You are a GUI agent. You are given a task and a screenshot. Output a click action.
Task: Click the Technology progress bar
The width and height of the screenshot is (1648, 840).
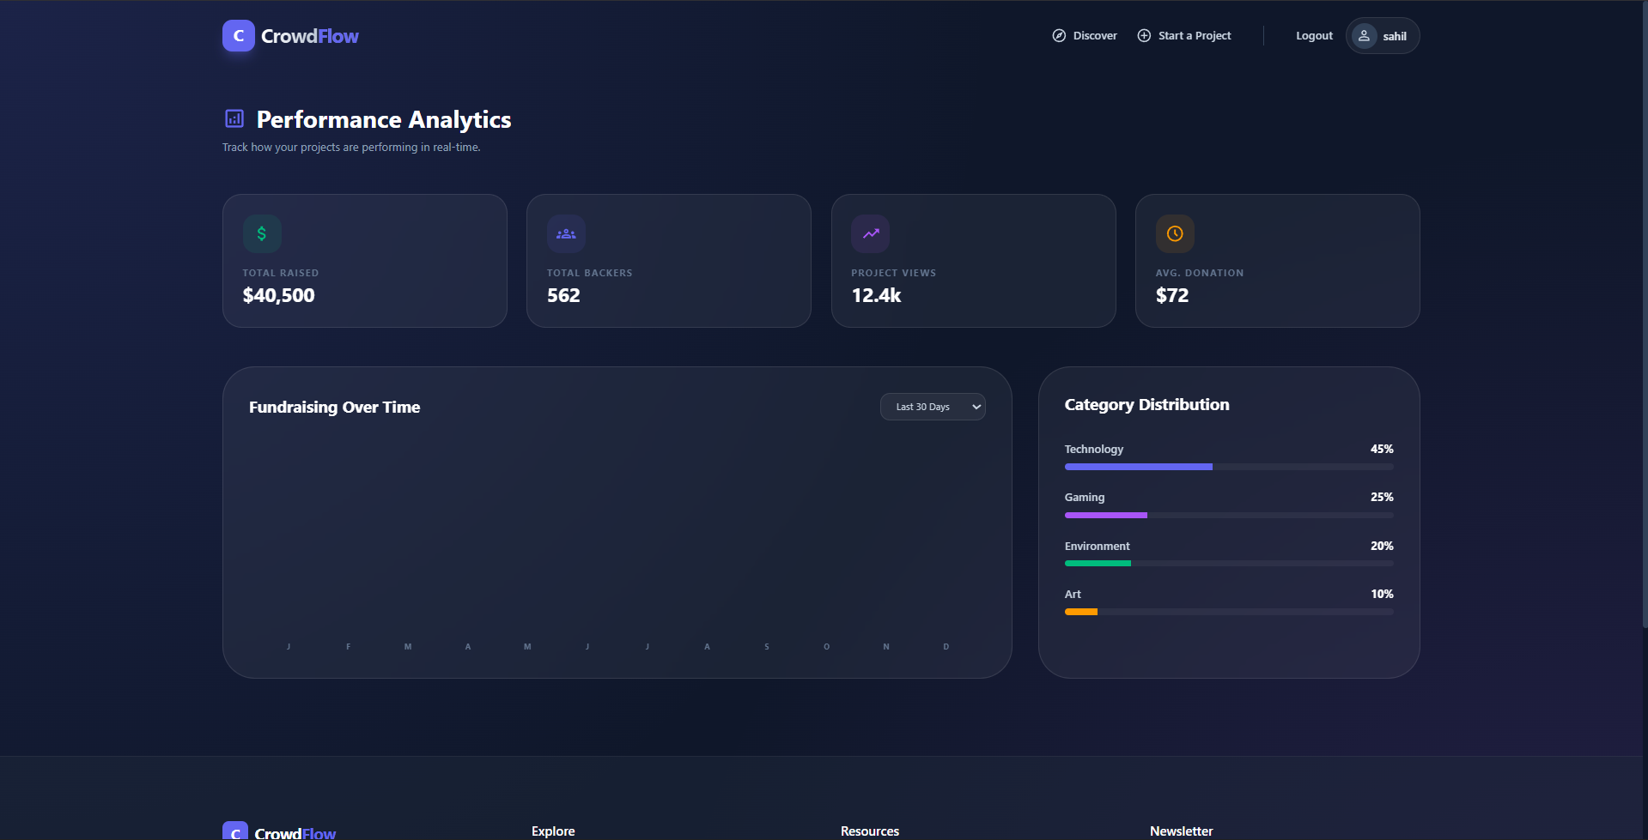click(x=1228, y=467)
